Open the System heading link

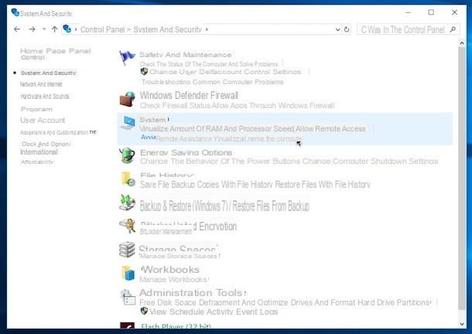(x=152, y=120)
